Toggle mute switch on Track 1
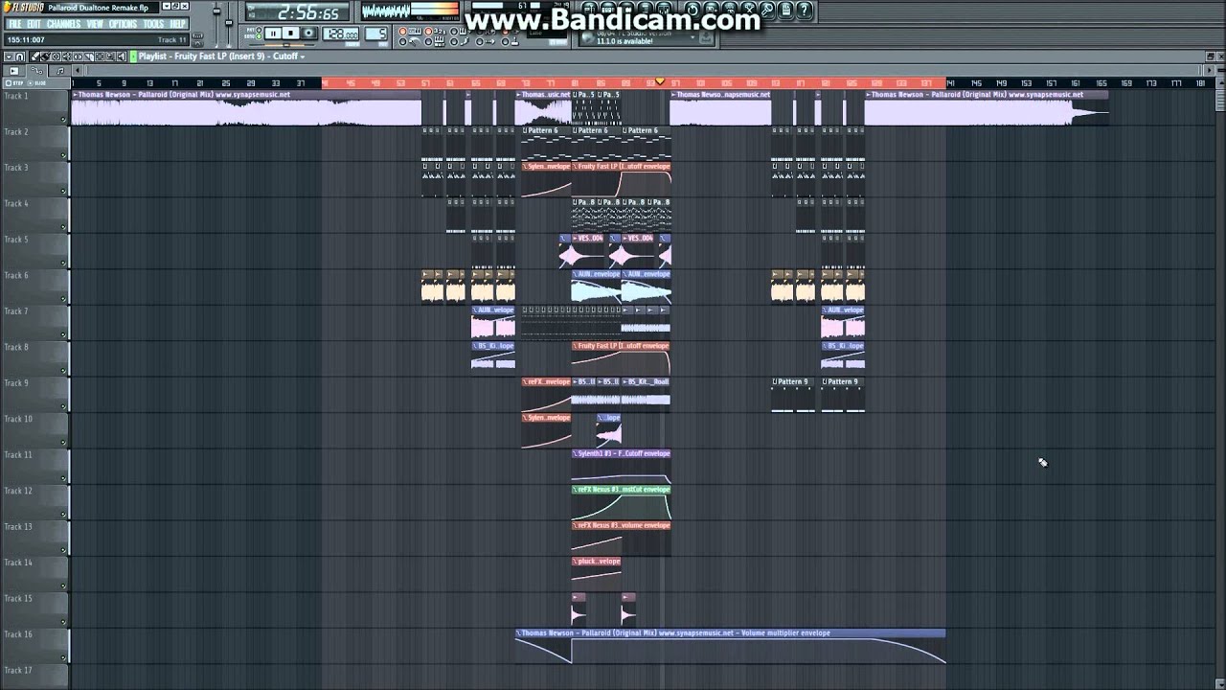The width and height of the screenshot is (1226, 690). pos(64,120)
